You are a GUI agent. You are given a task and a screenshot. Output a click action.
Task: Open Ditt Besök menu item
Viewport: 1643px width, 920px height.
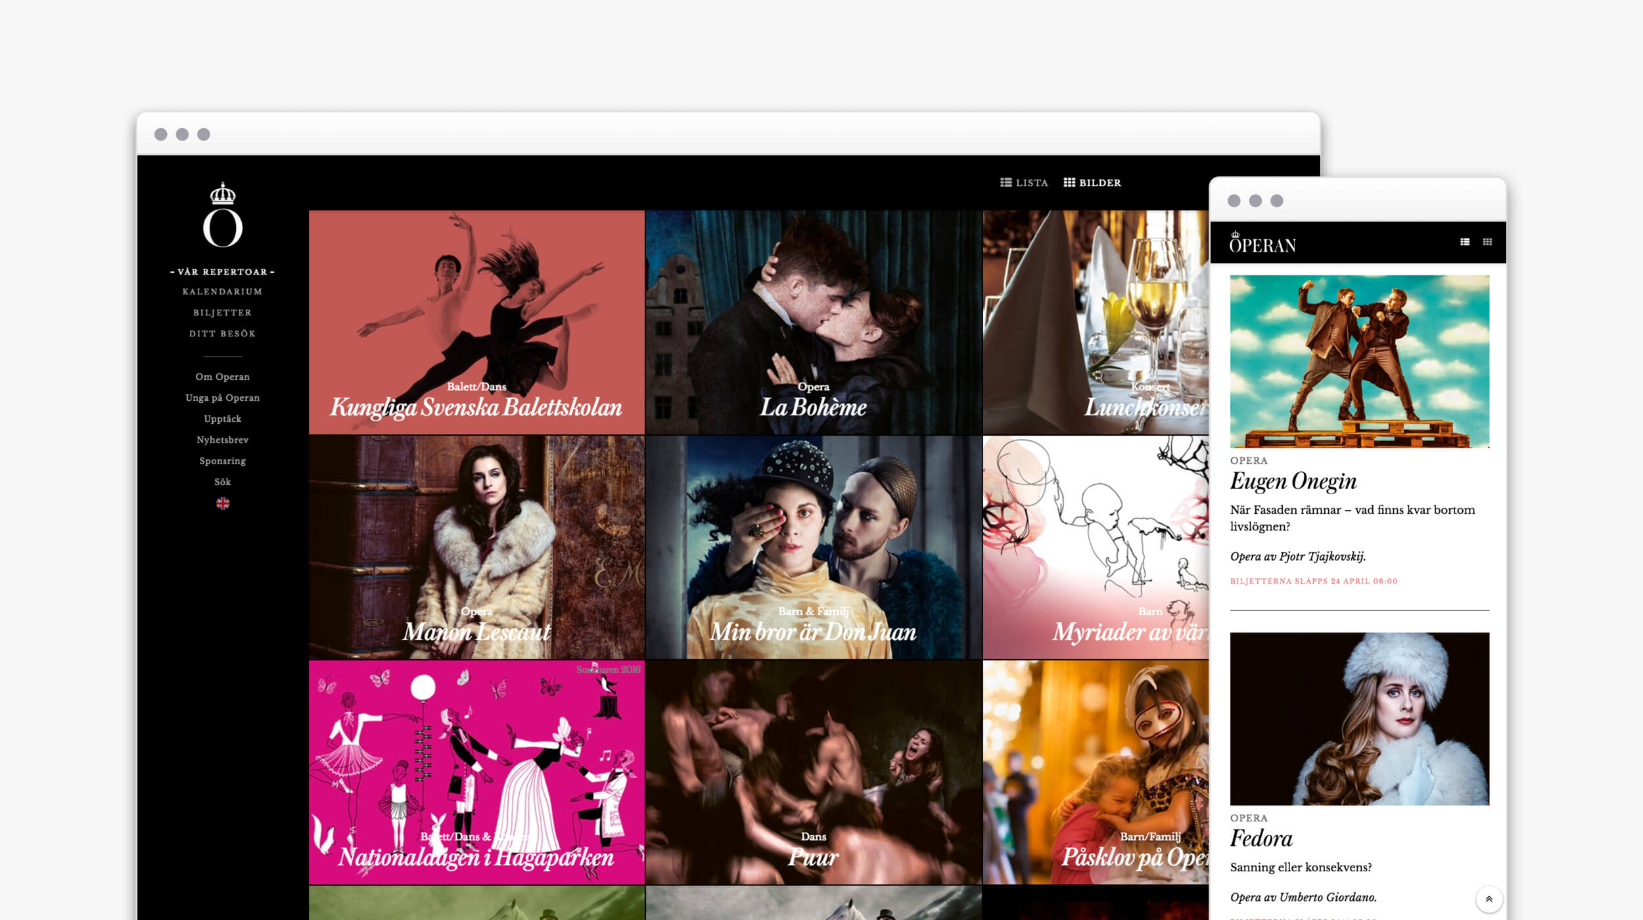[222, 334]
